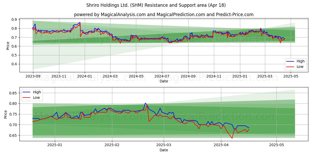Screen dimensions: 312x156
Task: Click the bottom chart y-axis value '0.70'
Action: 13,125
